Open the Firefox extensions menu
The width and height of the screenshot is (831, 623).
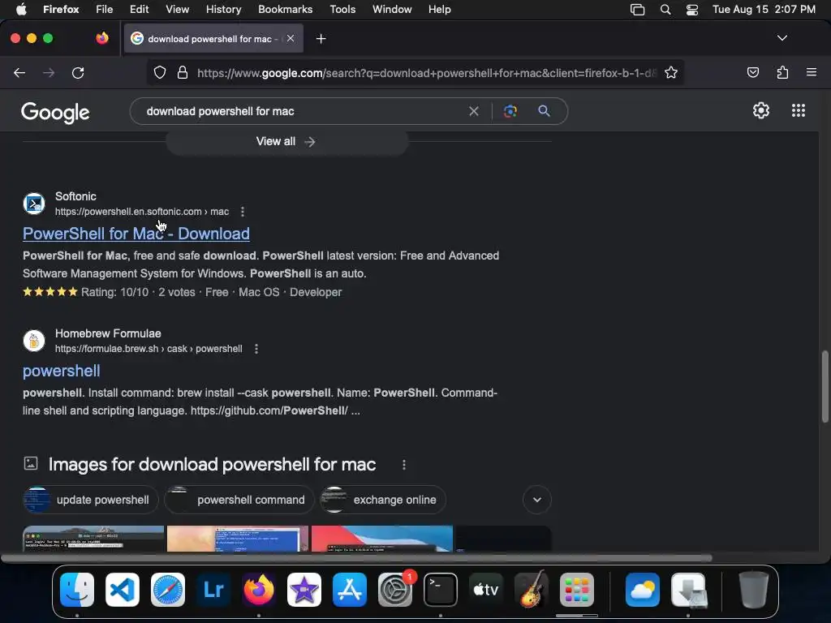coord(782,72)
